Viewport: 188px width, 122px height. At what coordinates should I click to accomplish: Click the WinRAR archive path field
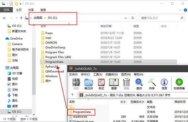click(x=133, y=95)
